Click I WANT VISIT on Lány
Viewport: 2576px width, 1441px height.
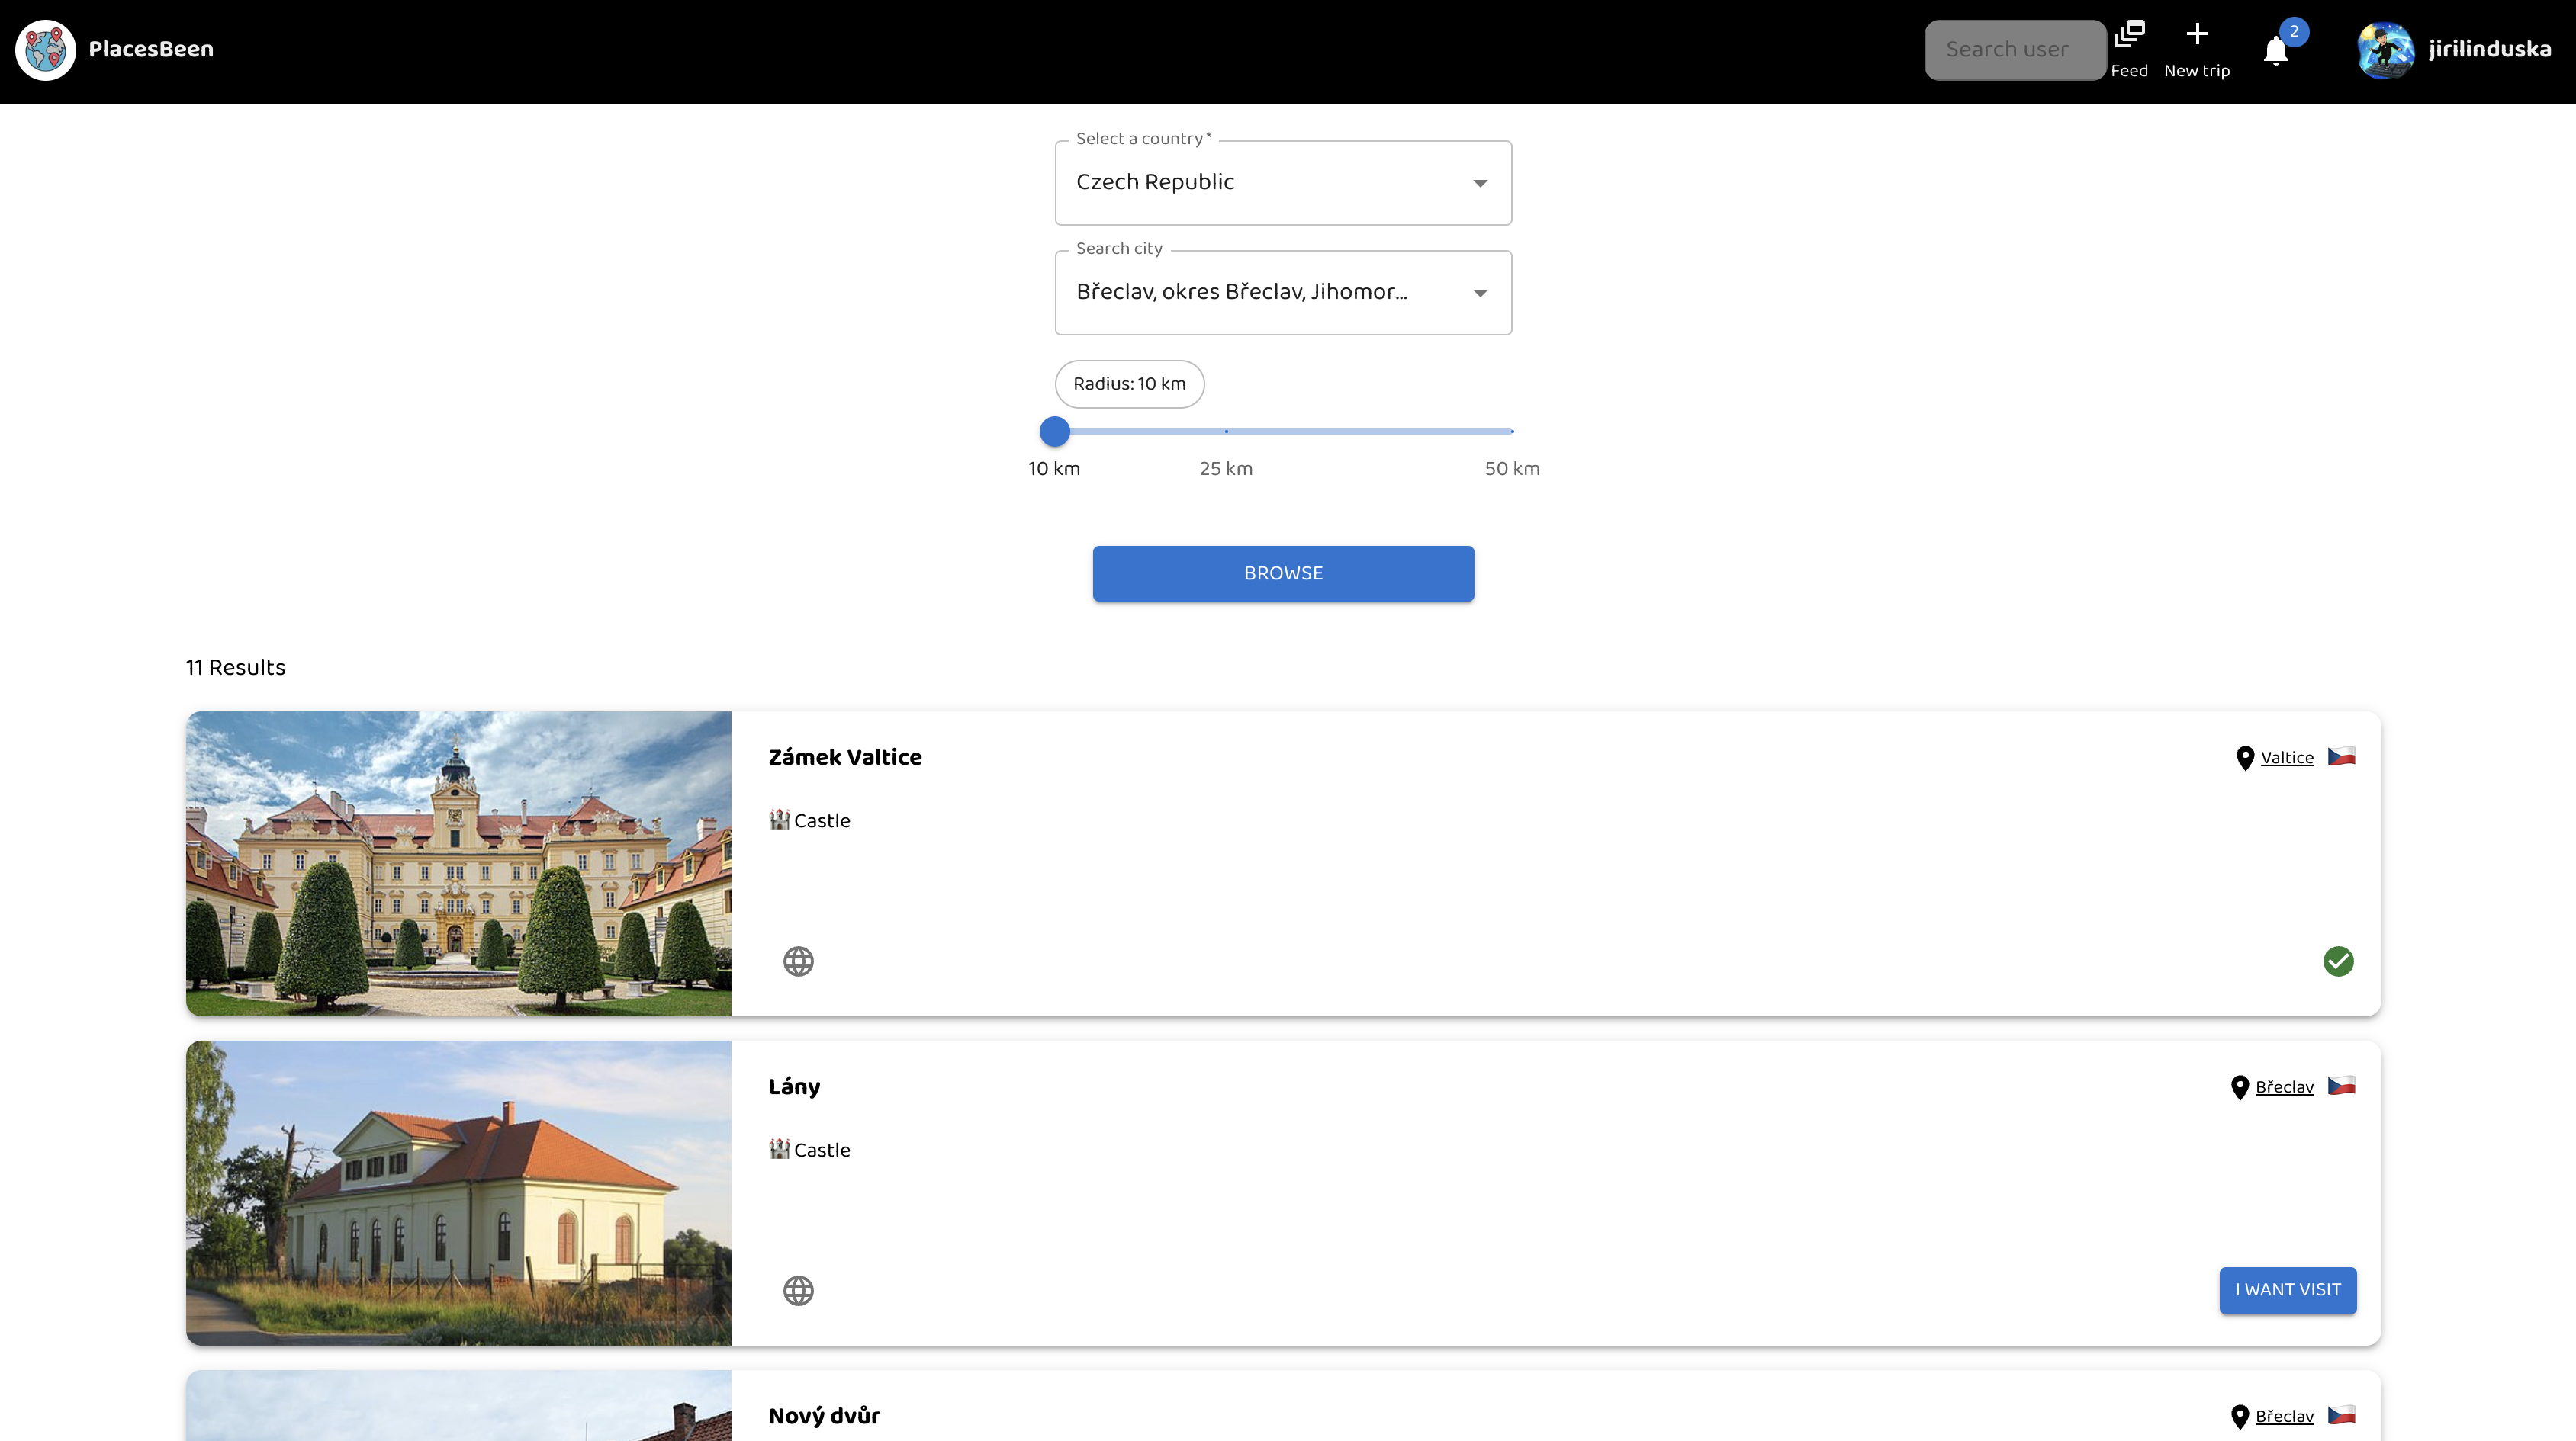coord(2287,1290)
